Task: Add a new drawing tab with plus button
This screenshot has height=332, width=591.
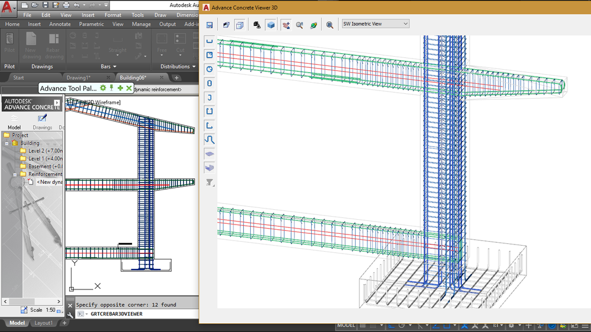Action: (176, 78)
